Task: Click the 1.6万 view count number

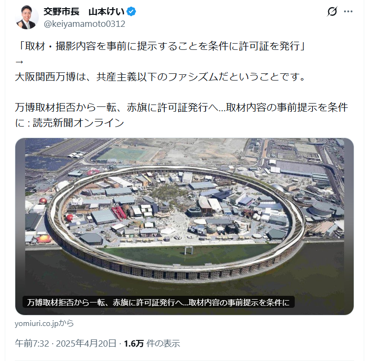Action: 134,344
